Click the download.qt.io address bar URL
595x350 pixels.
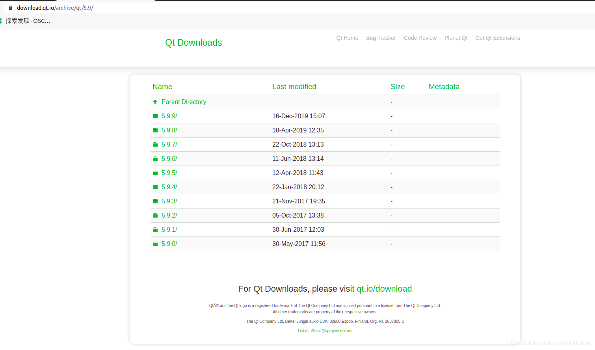tap(55, 8)
